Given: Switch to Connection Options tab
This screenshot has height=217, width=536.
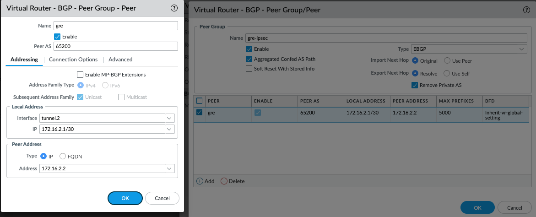Looking at the screenshot, I should 73,60.
